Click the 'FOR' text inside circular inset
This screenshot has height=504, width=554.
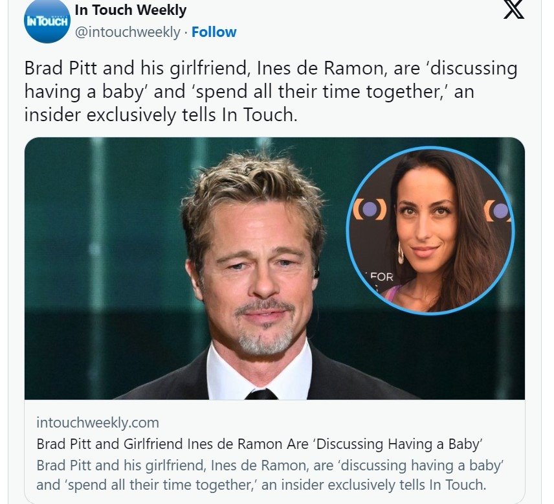[x=382, y=277]
